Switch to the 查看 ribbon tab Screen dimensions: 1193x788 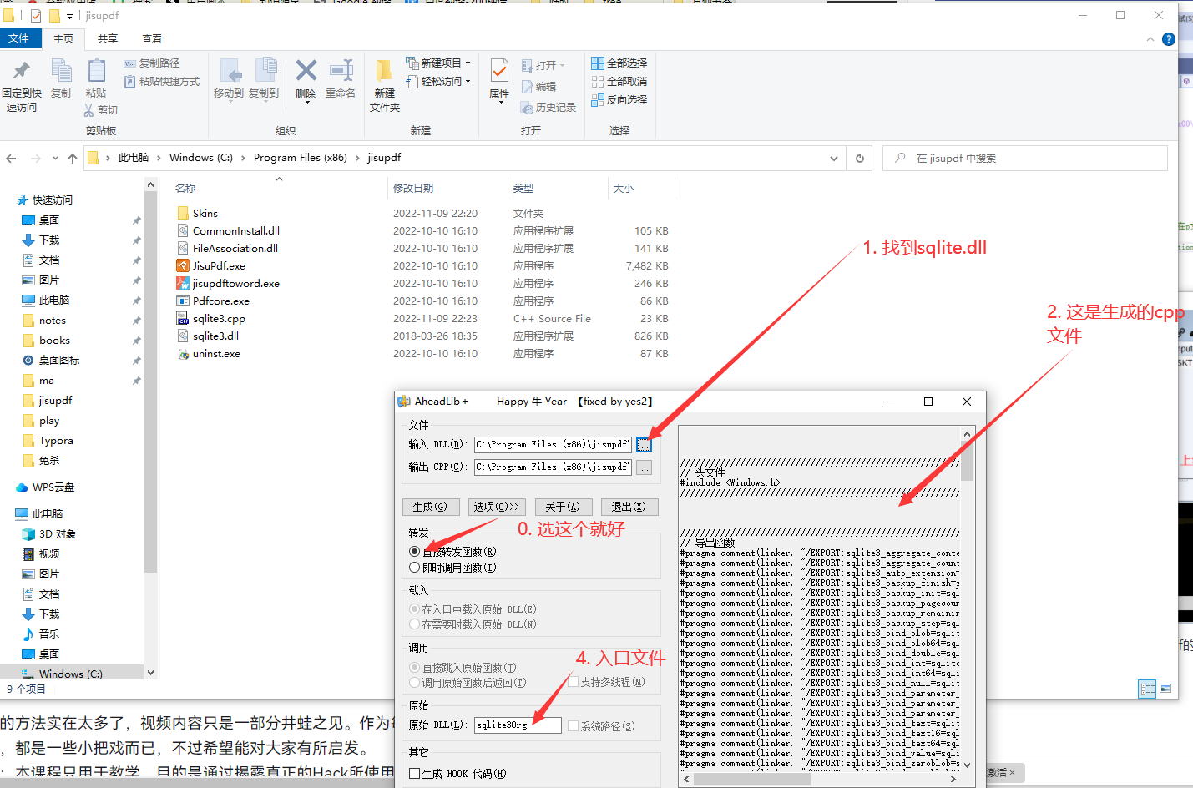point(152,38)
